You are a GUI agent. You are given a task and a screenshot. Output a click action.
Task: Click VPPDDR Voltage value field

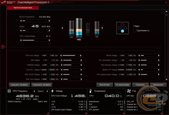pyautogui.click(x=51, y=65)
